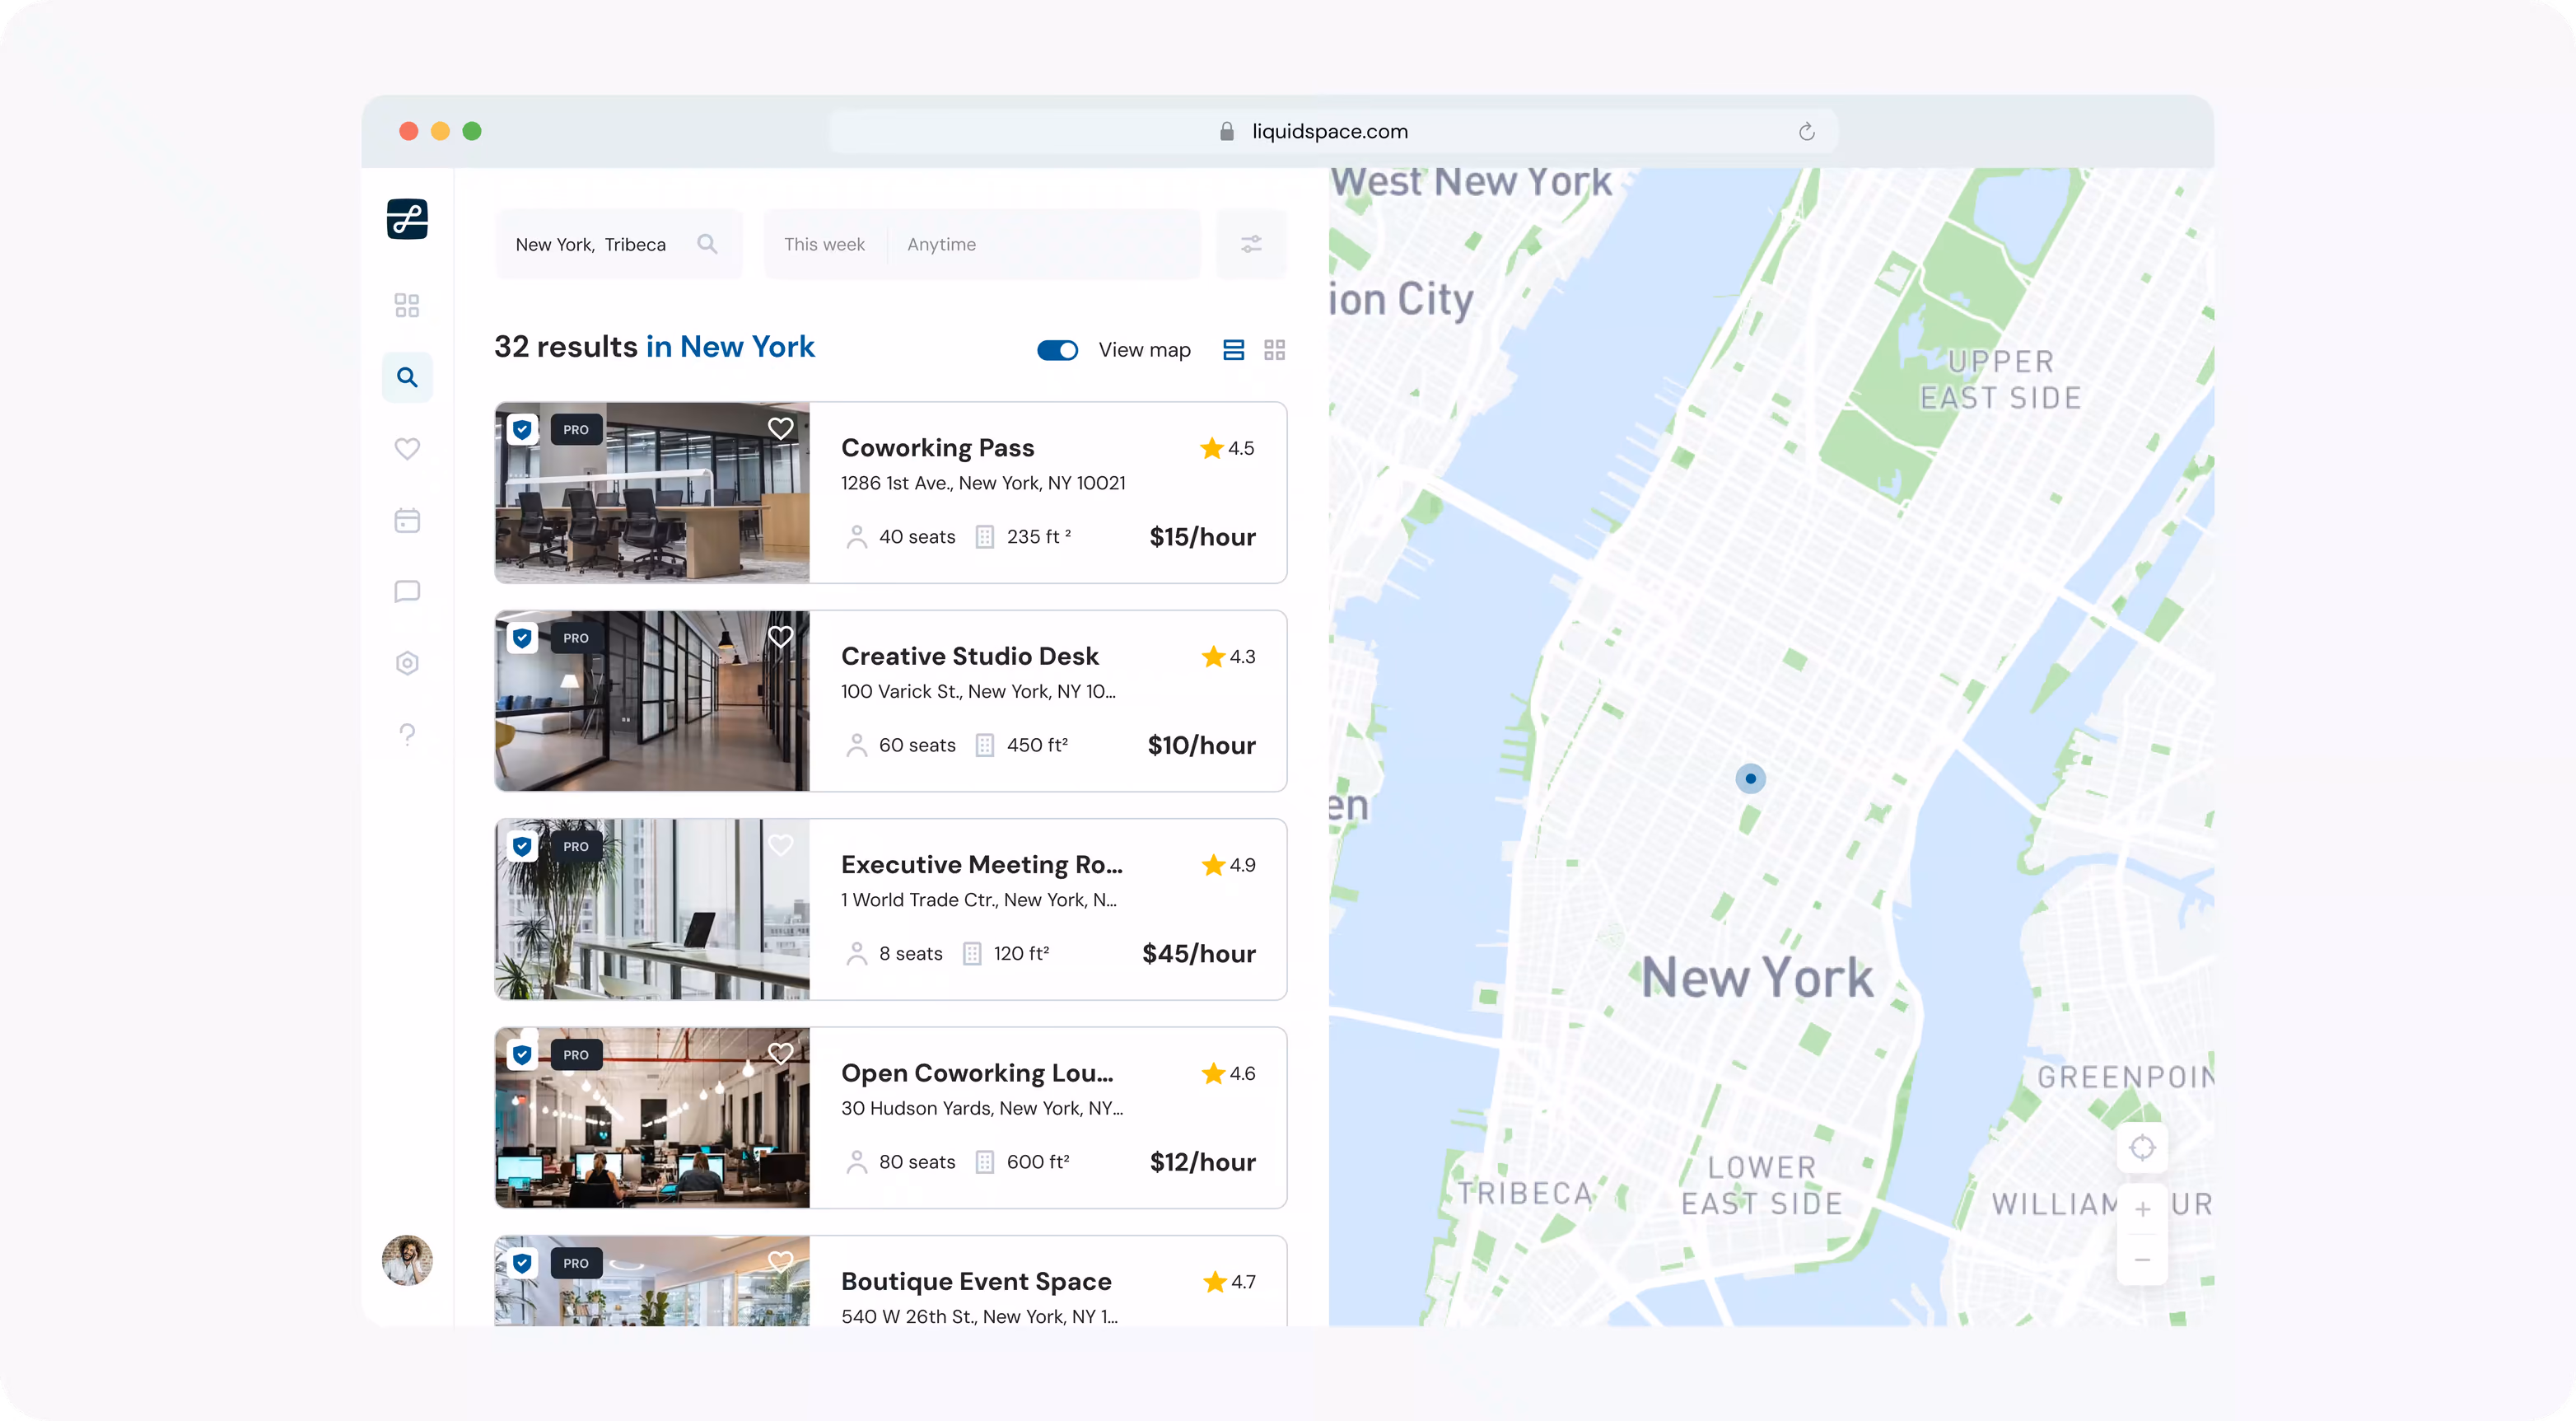Click PRO badge on Creative Studio Desk

click(x=576, y=638)
